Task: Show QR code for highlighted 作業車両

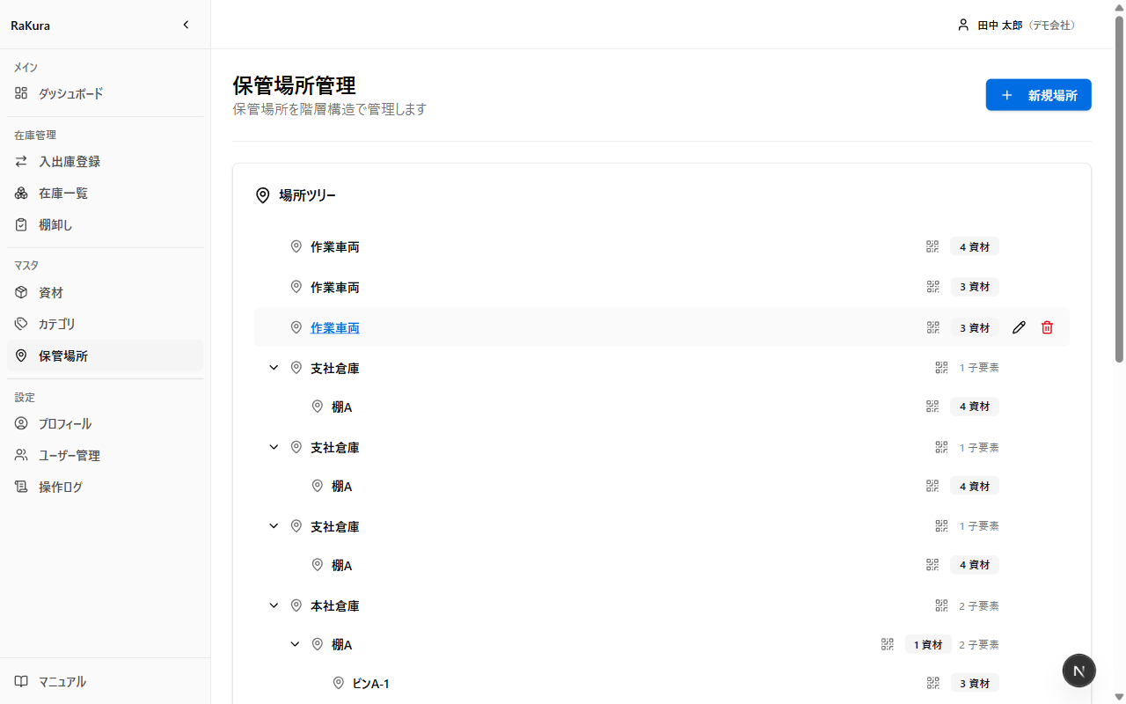Action: point(933,327)
